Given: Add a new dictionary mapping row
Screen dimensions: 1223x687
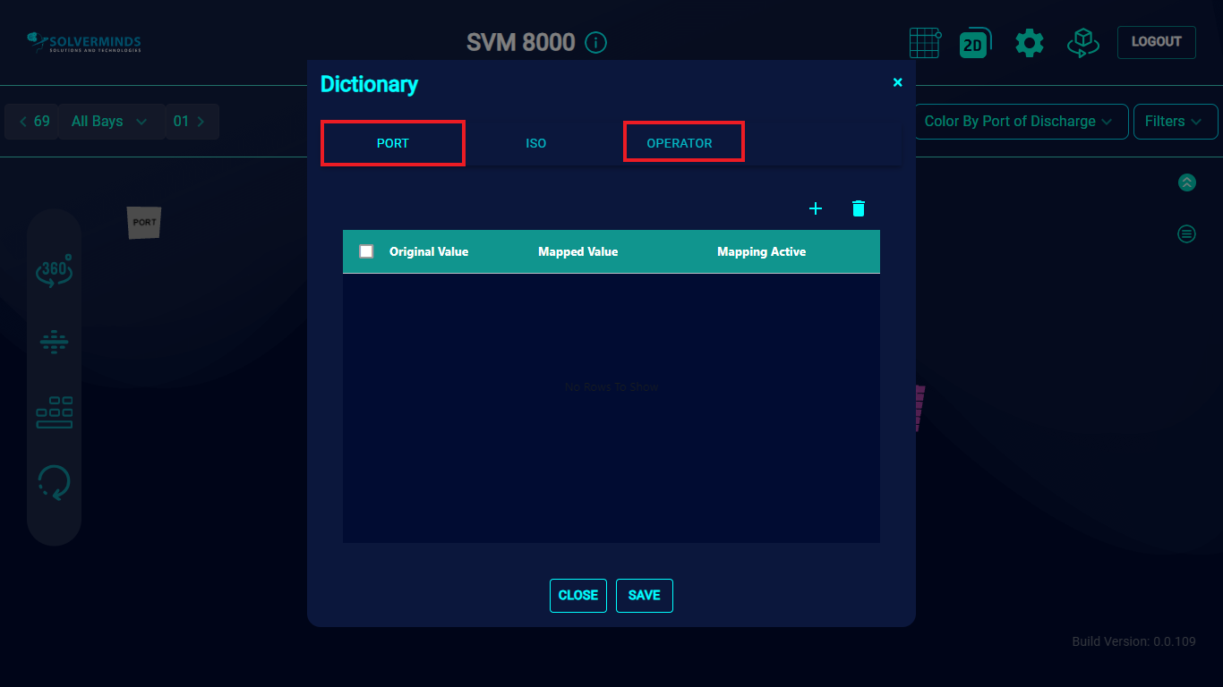Looking at the screenshot, I should (816, 208).
